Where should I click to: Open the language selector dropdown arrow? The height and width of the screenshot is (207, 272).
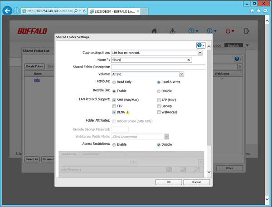(247, 45)
